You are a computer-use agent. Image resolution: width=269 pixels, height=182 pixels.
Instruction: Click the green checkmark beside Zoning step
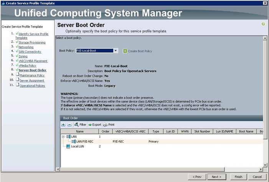point(17,56)
